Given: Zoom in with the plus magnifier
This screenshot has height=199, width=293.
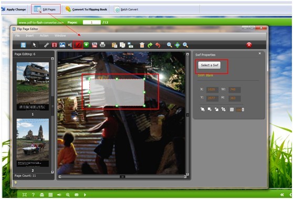Looking at the screenshot, I should click(185, 45).
